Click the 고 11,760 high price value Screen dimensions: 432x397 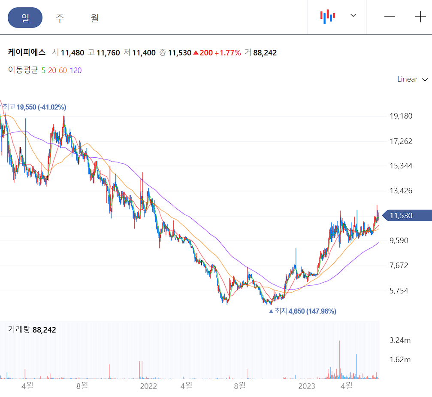pos(104,52)
